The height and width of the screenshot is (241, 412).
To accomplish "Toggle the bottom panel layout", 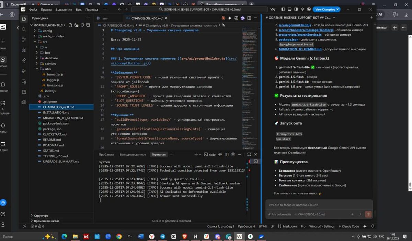I will (290, 10).
